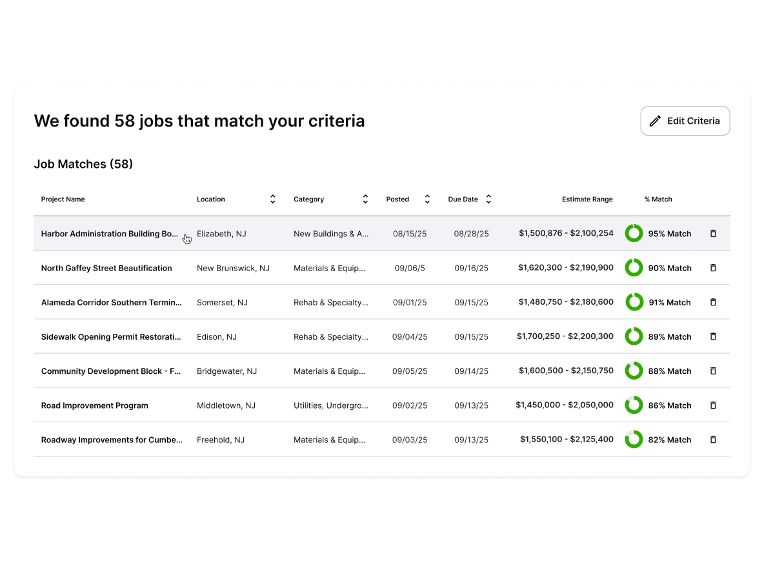Image resolution: width=764 pixels, height=563 pixels.
Task: Click the Project Name column header
Action: click(x=63, y=200)
